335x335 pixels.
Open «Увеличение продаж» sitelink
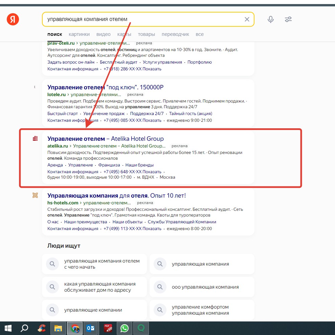click(x=104, y=114)
